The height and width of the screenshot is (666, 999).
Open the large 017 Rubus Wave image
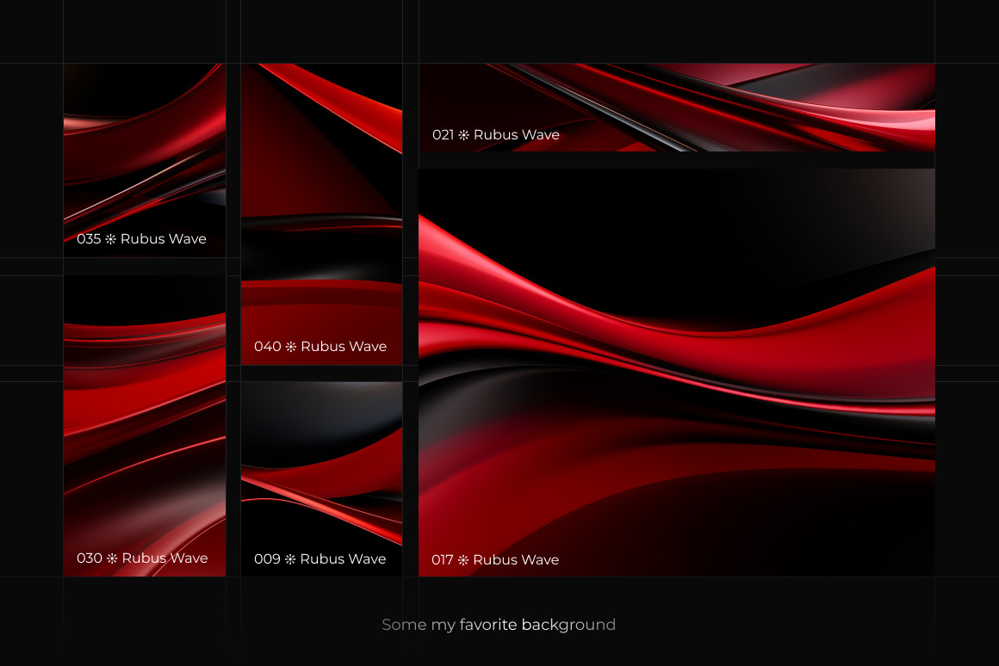[x=676, y=361]
